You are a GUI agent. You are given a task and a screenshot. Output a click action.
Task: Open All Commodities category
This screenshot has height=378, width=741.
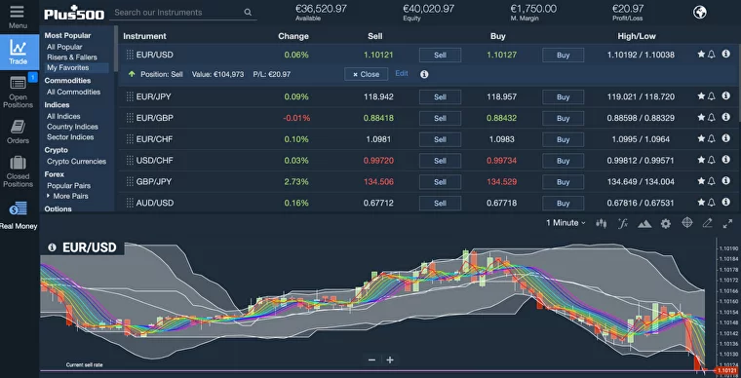point(73,92)
